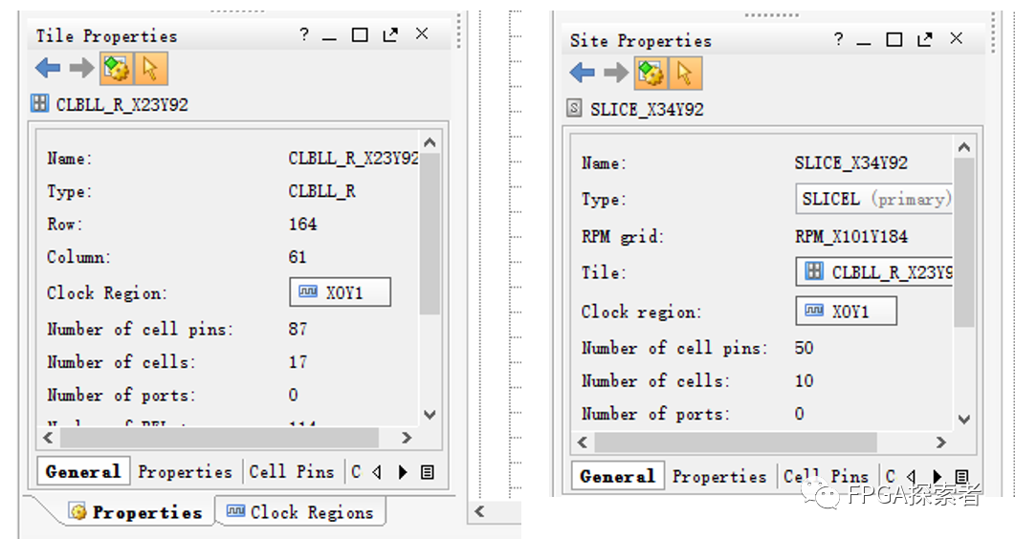Viewport: 1015px width, 539px height.
Task: Go back using the Site Properties back arrow
Action: coord(583,73)
